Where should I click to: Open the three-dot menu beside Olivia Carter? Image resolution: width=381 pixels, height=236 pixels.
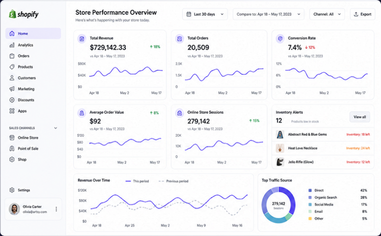56,209
